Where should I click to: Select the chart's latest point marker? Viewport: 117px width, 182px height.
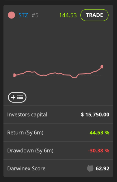point(102,67)
